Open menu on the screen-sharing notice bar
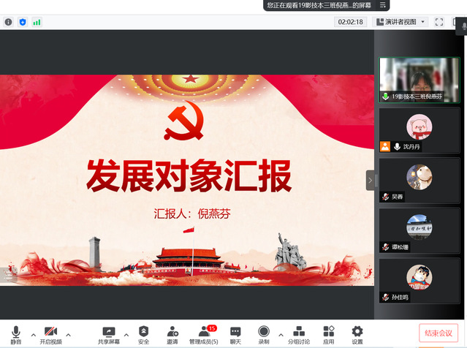Image resolution: width=467 pixels, height=348 pixels. (382, 5)
